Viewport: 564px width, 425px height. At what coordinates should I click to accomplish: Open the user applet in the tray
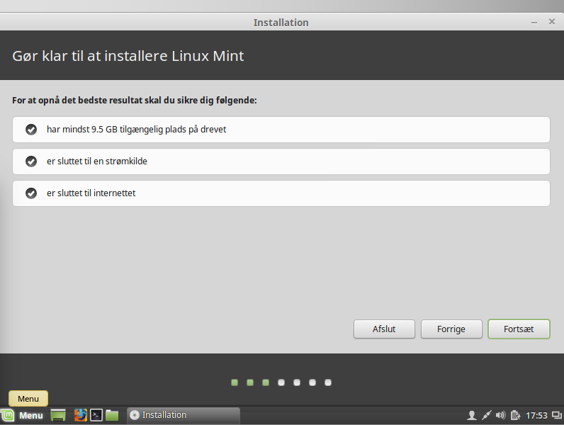472,416
